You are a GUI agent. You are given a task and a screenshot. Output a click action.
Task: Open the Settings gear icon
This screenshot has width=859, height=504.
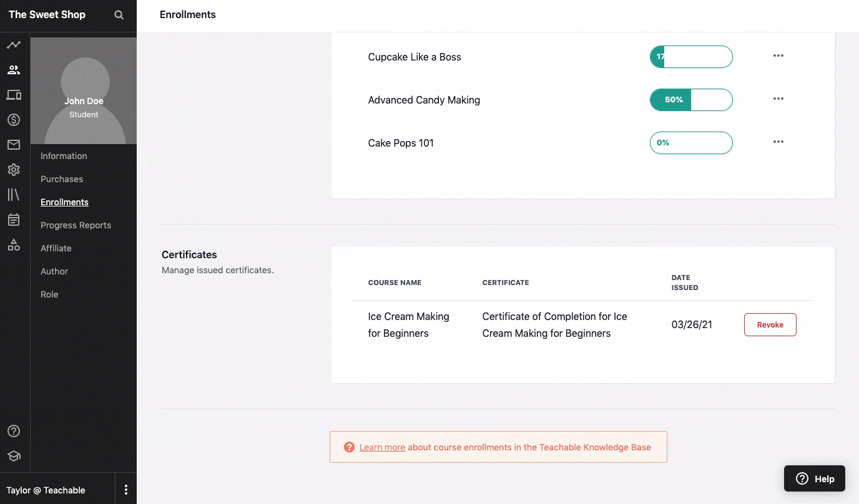pos(14,170)
